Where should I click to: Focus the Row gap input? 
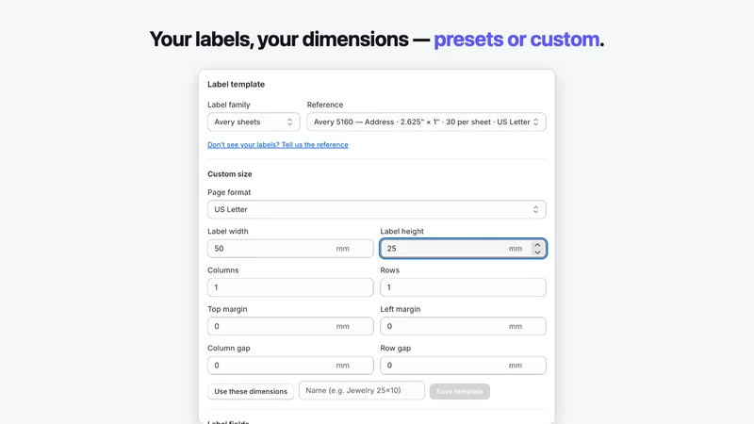pos(463,366)
